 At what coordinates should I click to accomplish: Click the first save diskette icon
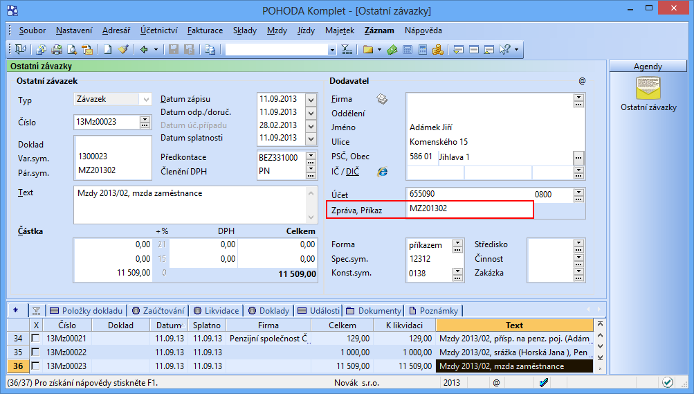[174, 50]
